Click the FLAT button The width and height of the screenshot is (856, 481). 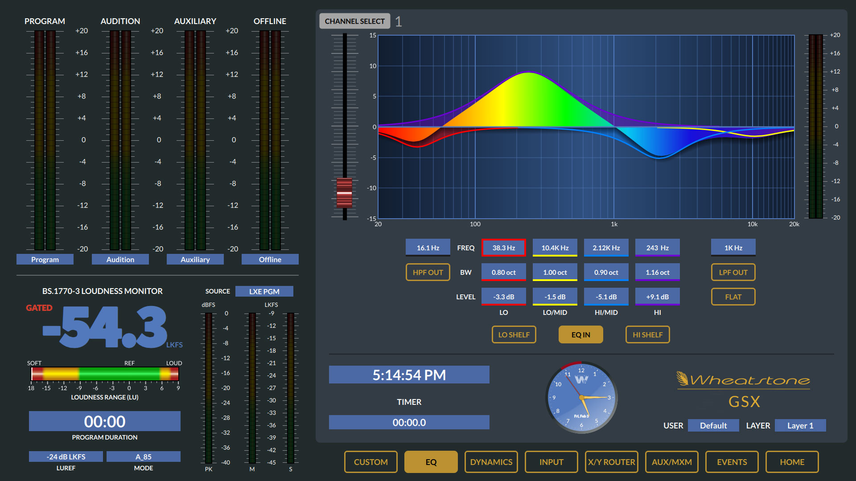733,297
